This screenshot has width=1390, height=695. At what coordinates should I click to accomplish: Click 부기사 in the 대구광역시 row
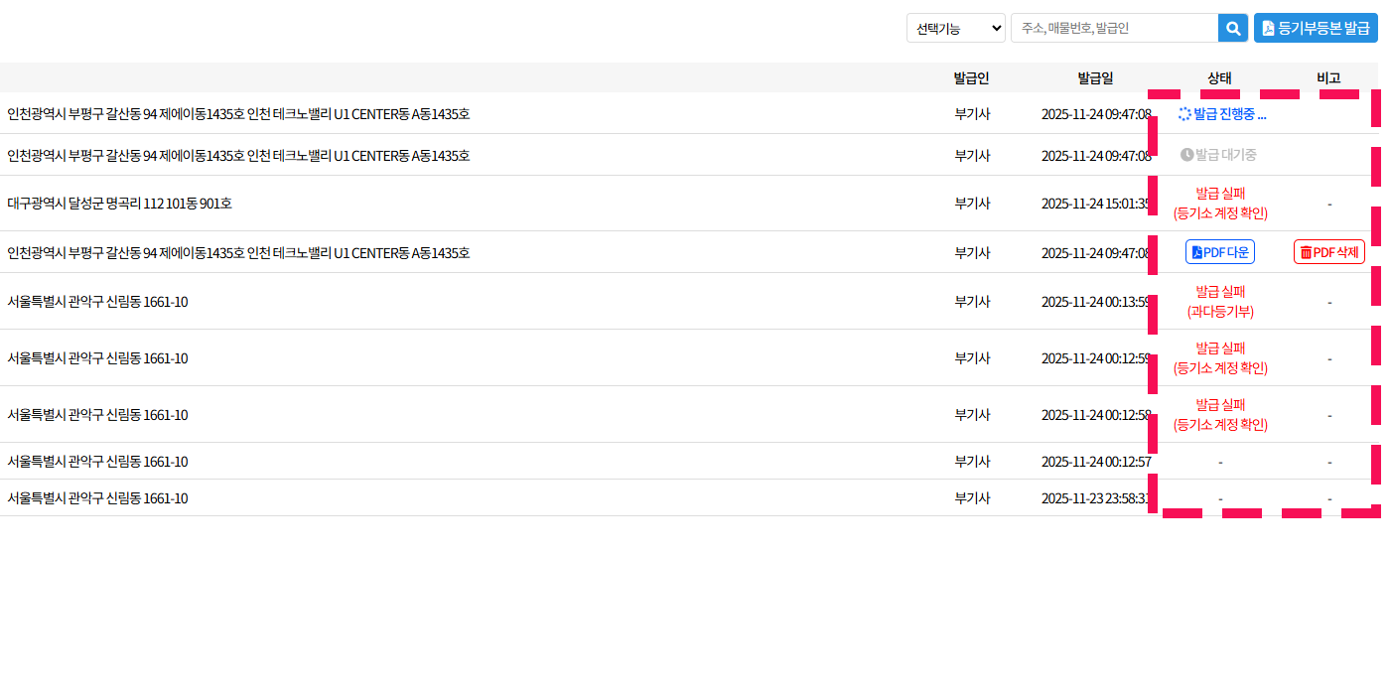[x=972, y=204]
